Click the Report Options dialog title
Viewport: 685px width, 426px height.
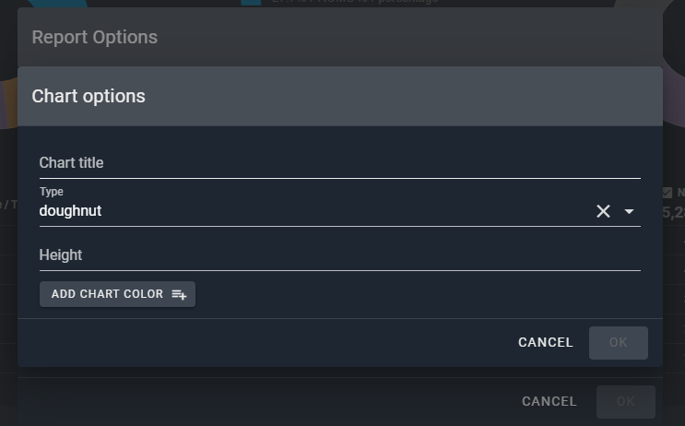95,38
